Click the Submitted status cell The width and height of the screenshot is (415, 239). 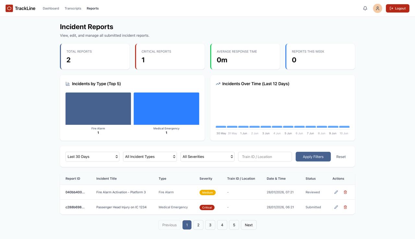coord(313,207)
